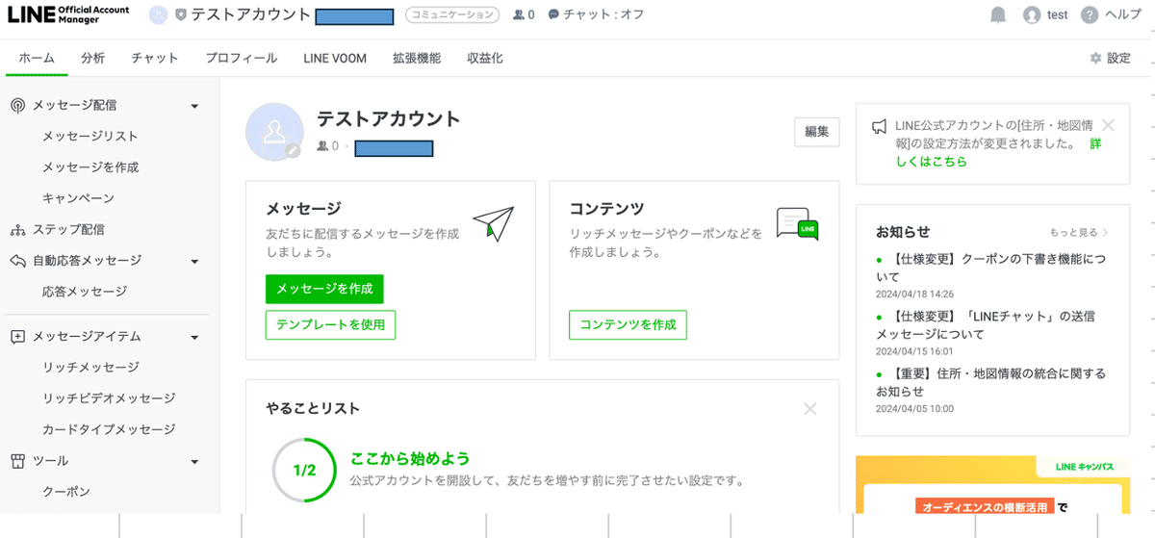
Task: Open キャンペーン in sidebar
Action: pos(78,198)
